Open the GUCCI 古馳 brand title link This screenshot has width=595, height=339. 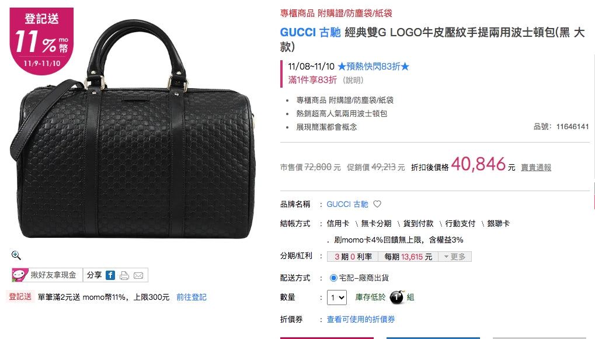(311, 32)
